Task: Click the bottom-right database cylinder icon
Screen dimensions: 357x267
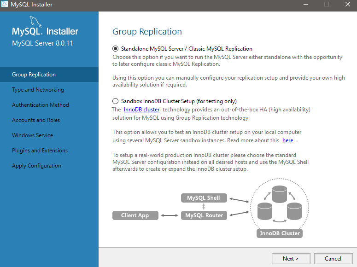Action: coord(294,211)
